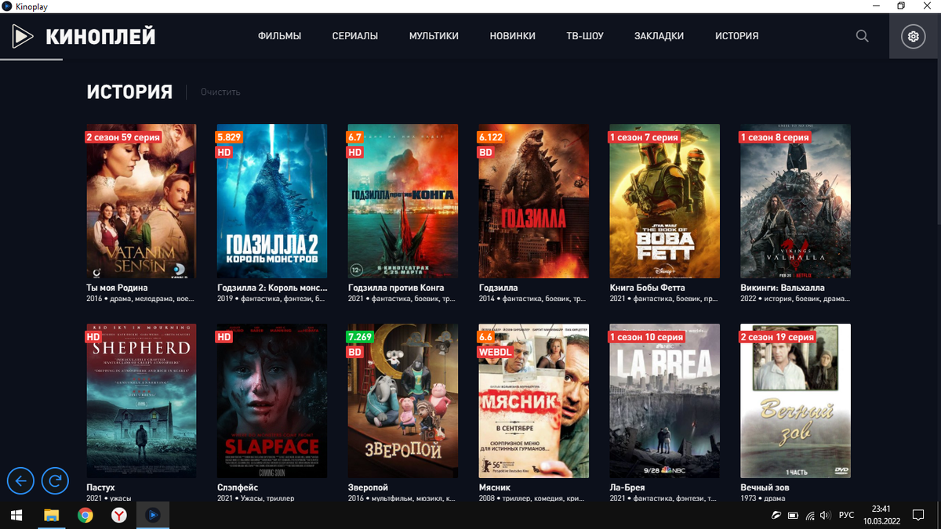Click the title Книга Бобы Фетта

(x=648, y=288)
